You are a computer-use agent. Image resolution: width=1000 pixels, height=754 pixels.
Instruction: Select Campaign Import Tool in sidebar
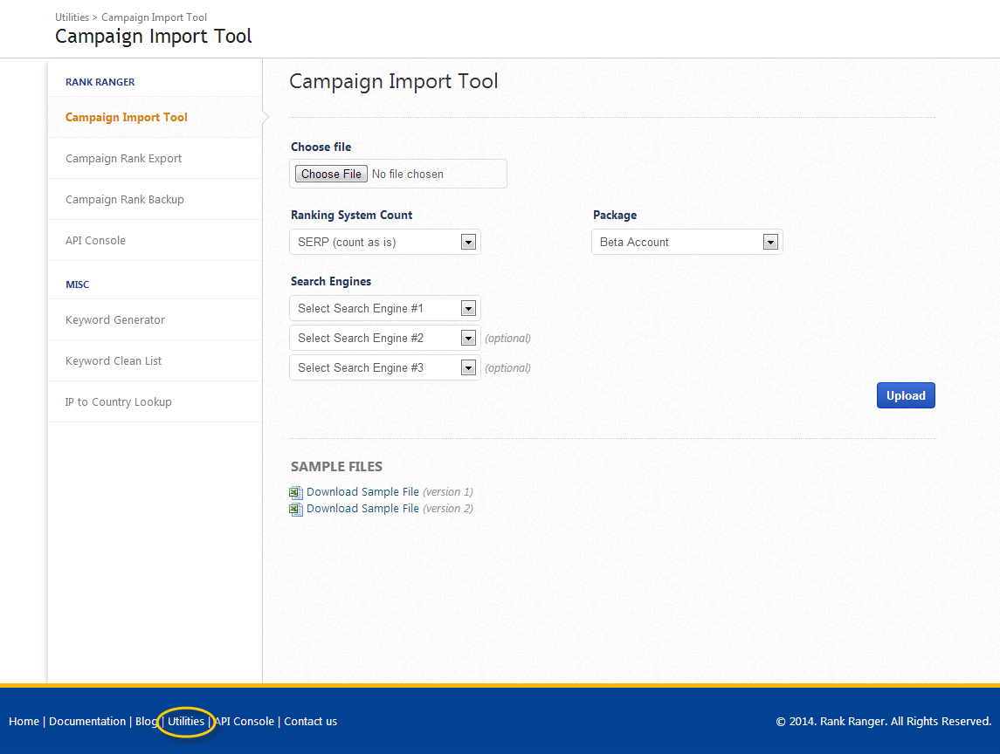127,117
